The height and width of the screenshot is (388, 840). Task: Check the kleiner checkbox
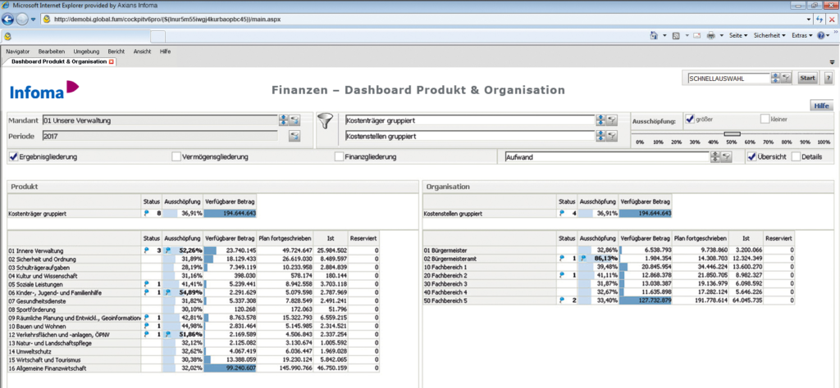pyautogui.click(x=765, y=119)
